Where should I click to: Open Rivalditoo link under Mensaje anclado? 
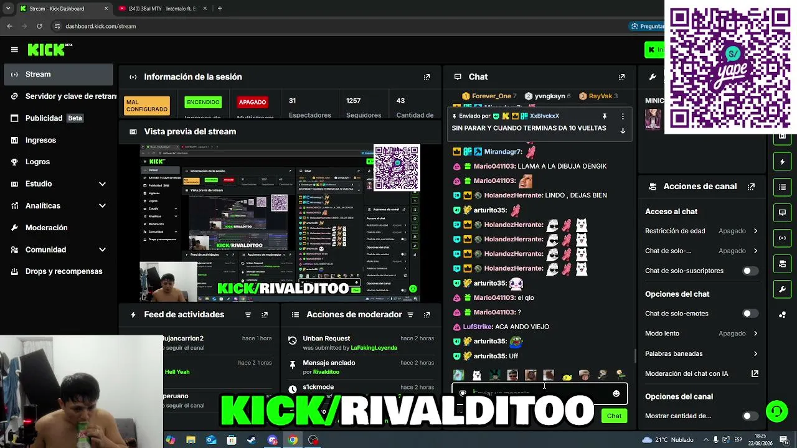pos(326,372)
